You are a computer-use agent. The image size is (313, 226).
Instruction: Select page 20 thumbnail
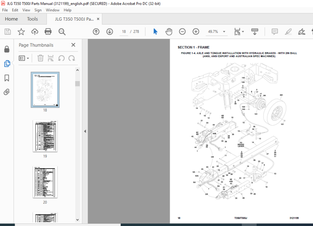[x=45, y=182]
